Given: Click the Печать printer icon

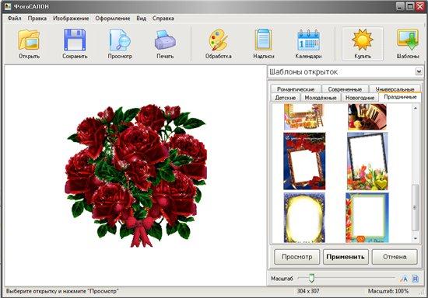Looking at the screenshot, I should click(165, 40).
